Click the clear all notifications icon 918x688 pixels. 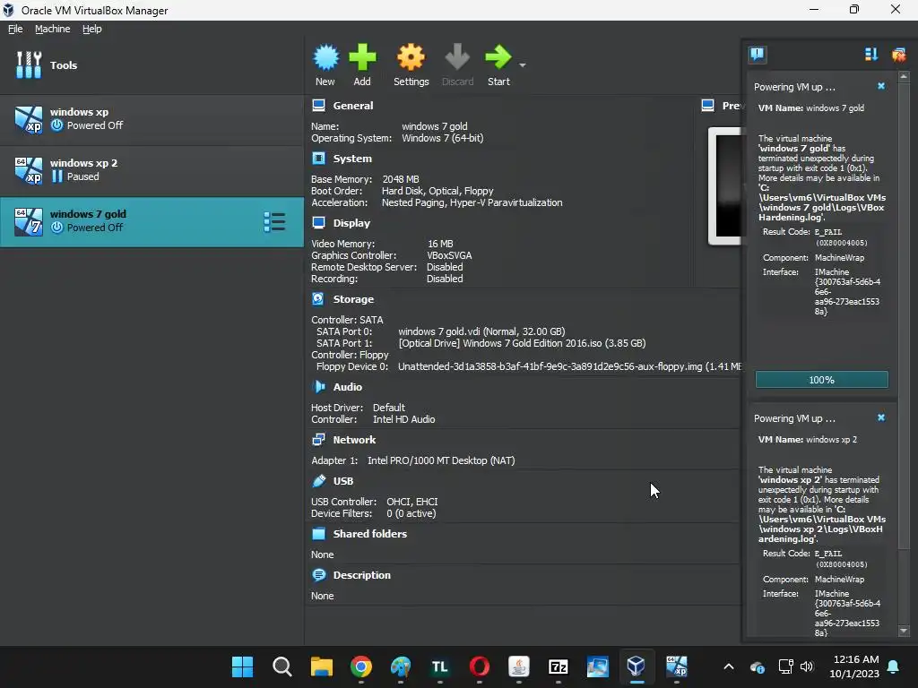898,55
